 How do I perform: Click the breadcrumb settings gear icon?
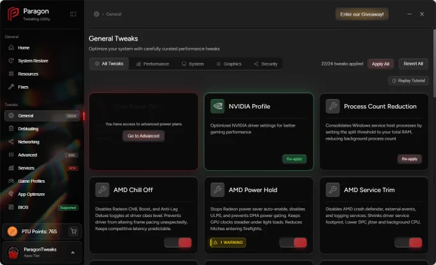click(x=96, y=14)
